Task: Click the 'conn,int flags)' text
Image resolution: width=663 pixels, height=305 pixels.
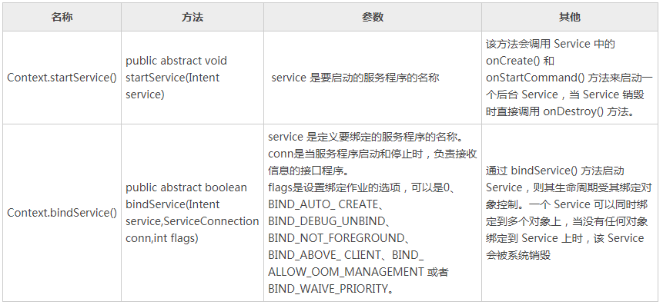Action: coord(162,238)
